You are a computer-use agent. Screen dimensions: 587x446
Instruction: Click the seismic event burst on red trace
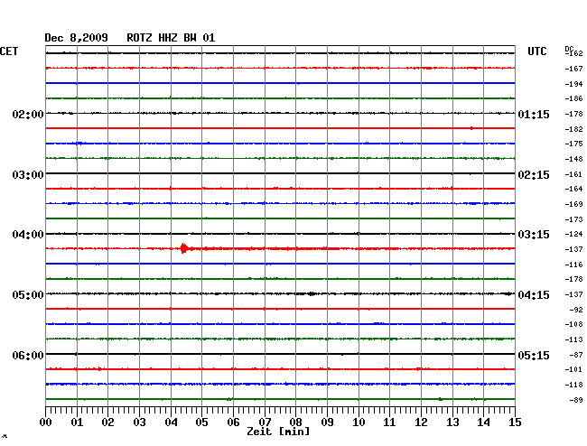pyautogui.click(x=184, y=248)
